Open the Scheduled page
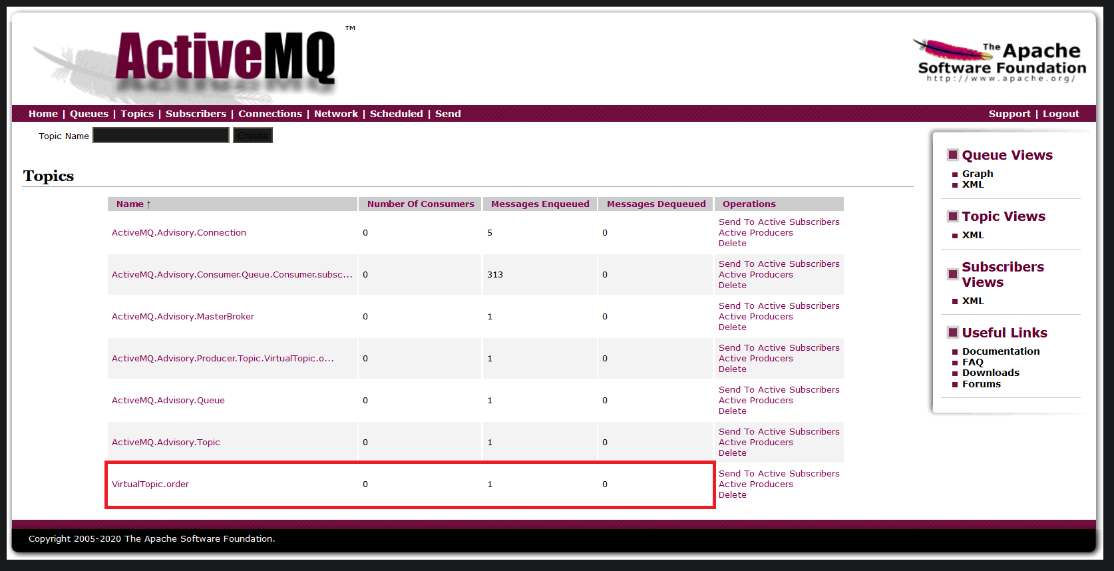1114x571 pixels. pos(397,114)
